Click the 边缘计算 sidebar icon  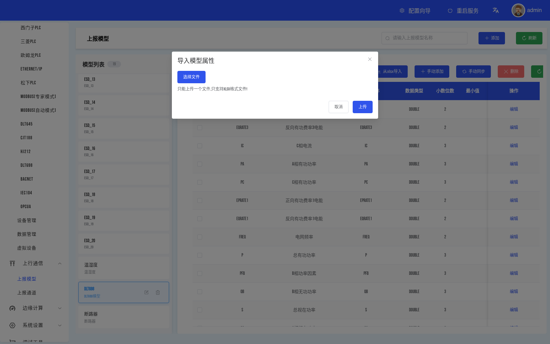point(12,308)
